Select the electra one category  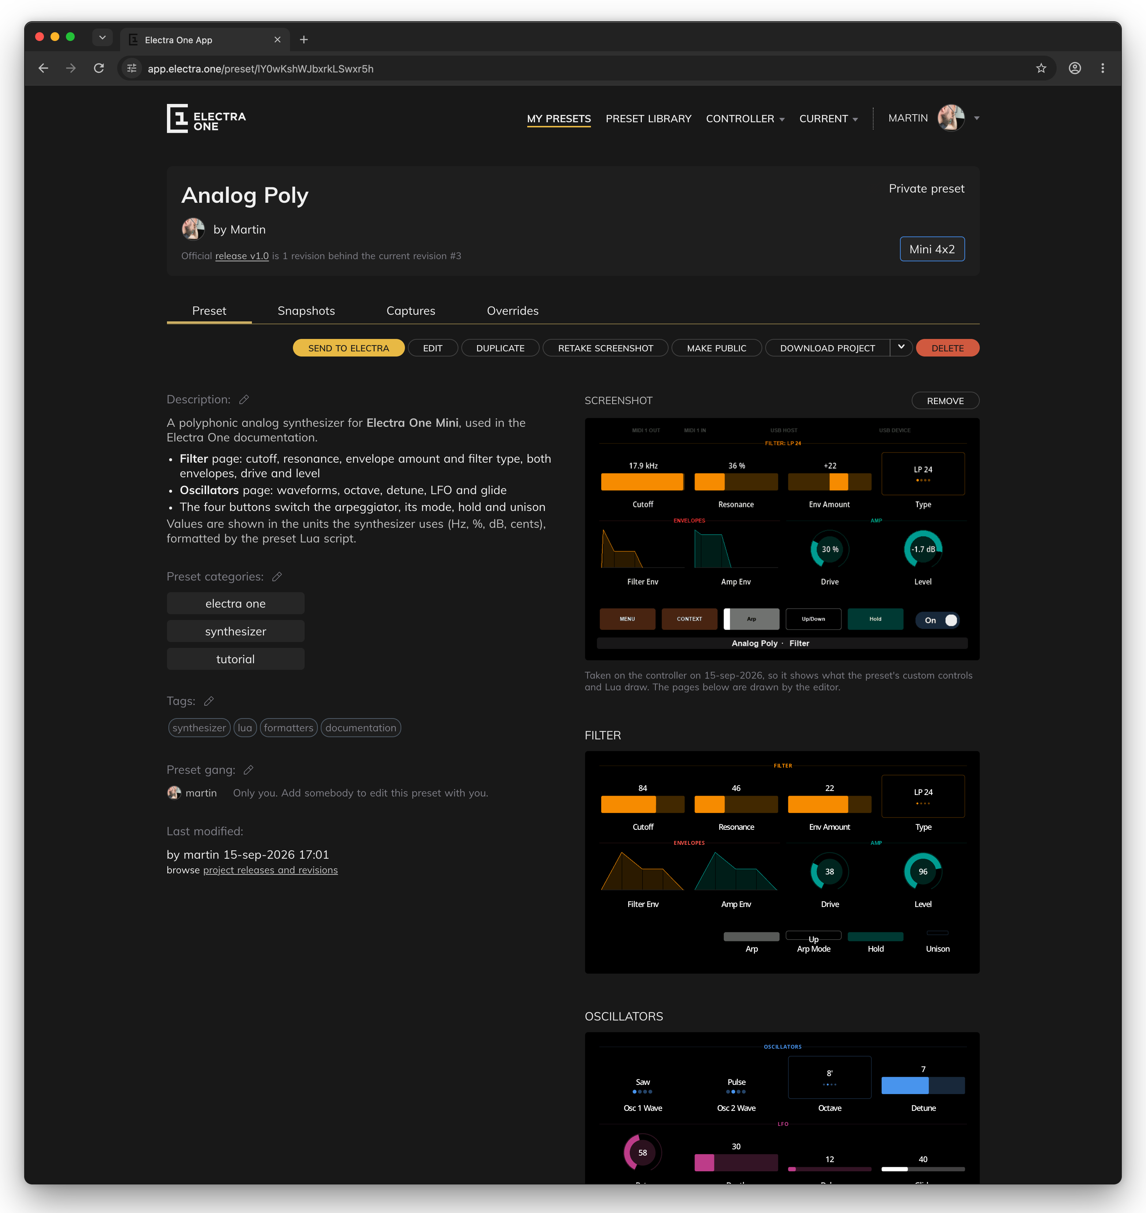pos(235,604)
